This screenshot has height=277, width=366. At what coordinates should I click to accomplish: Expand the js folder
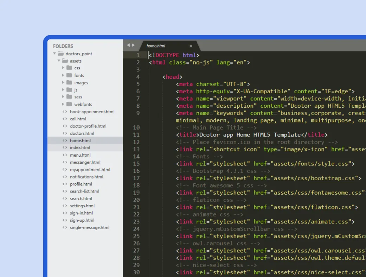tap(63, 90)
